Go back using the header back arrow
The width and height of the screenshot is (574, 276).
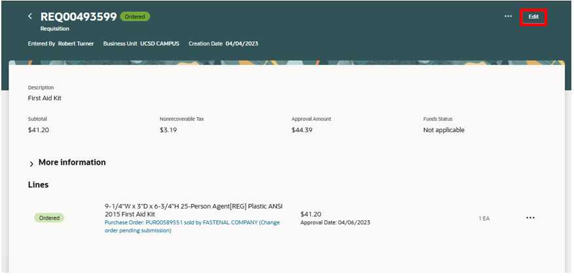[x=30, y=16]
